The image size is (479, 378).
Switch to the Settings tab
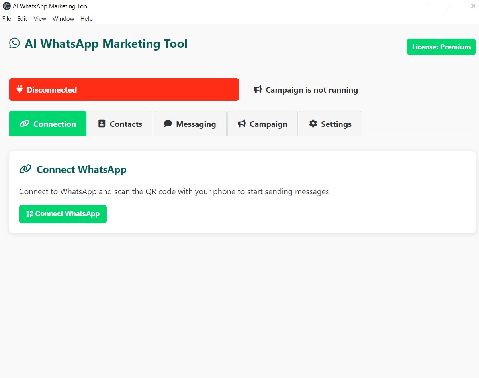[330, 124]
